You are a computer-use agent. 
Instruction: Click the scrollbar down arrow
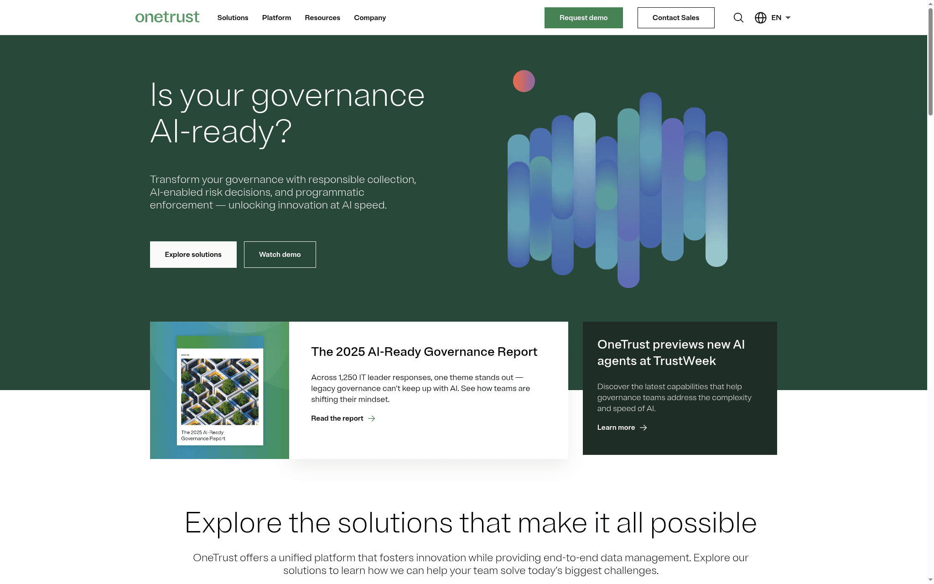click(x=930, y=580)
